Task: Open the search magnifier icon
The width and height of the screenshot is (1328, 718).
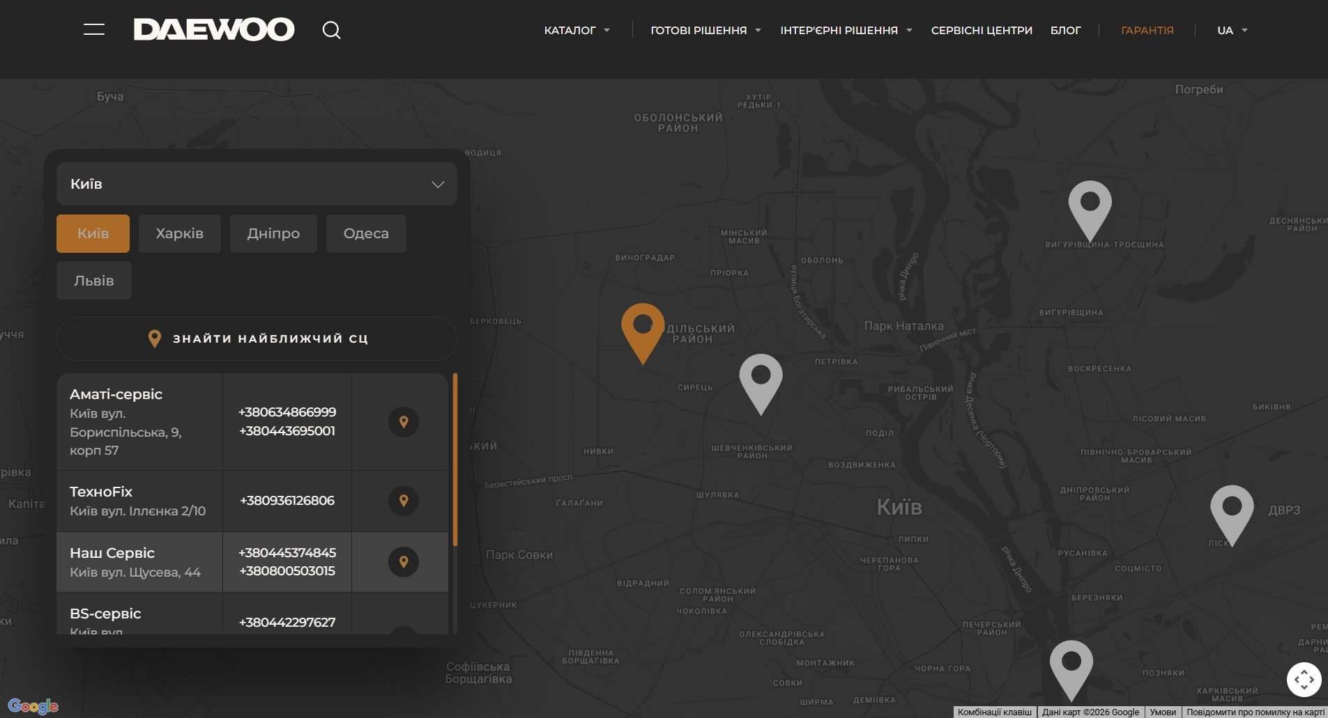Action: [x=332, y=30]
